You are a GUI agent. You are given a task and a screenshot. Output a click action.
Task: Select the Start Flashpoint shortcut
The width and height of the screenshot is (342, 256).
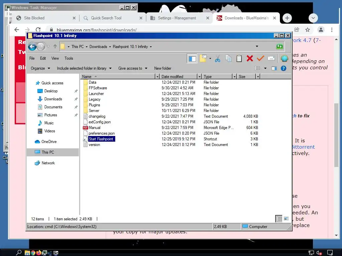point(101,139)
